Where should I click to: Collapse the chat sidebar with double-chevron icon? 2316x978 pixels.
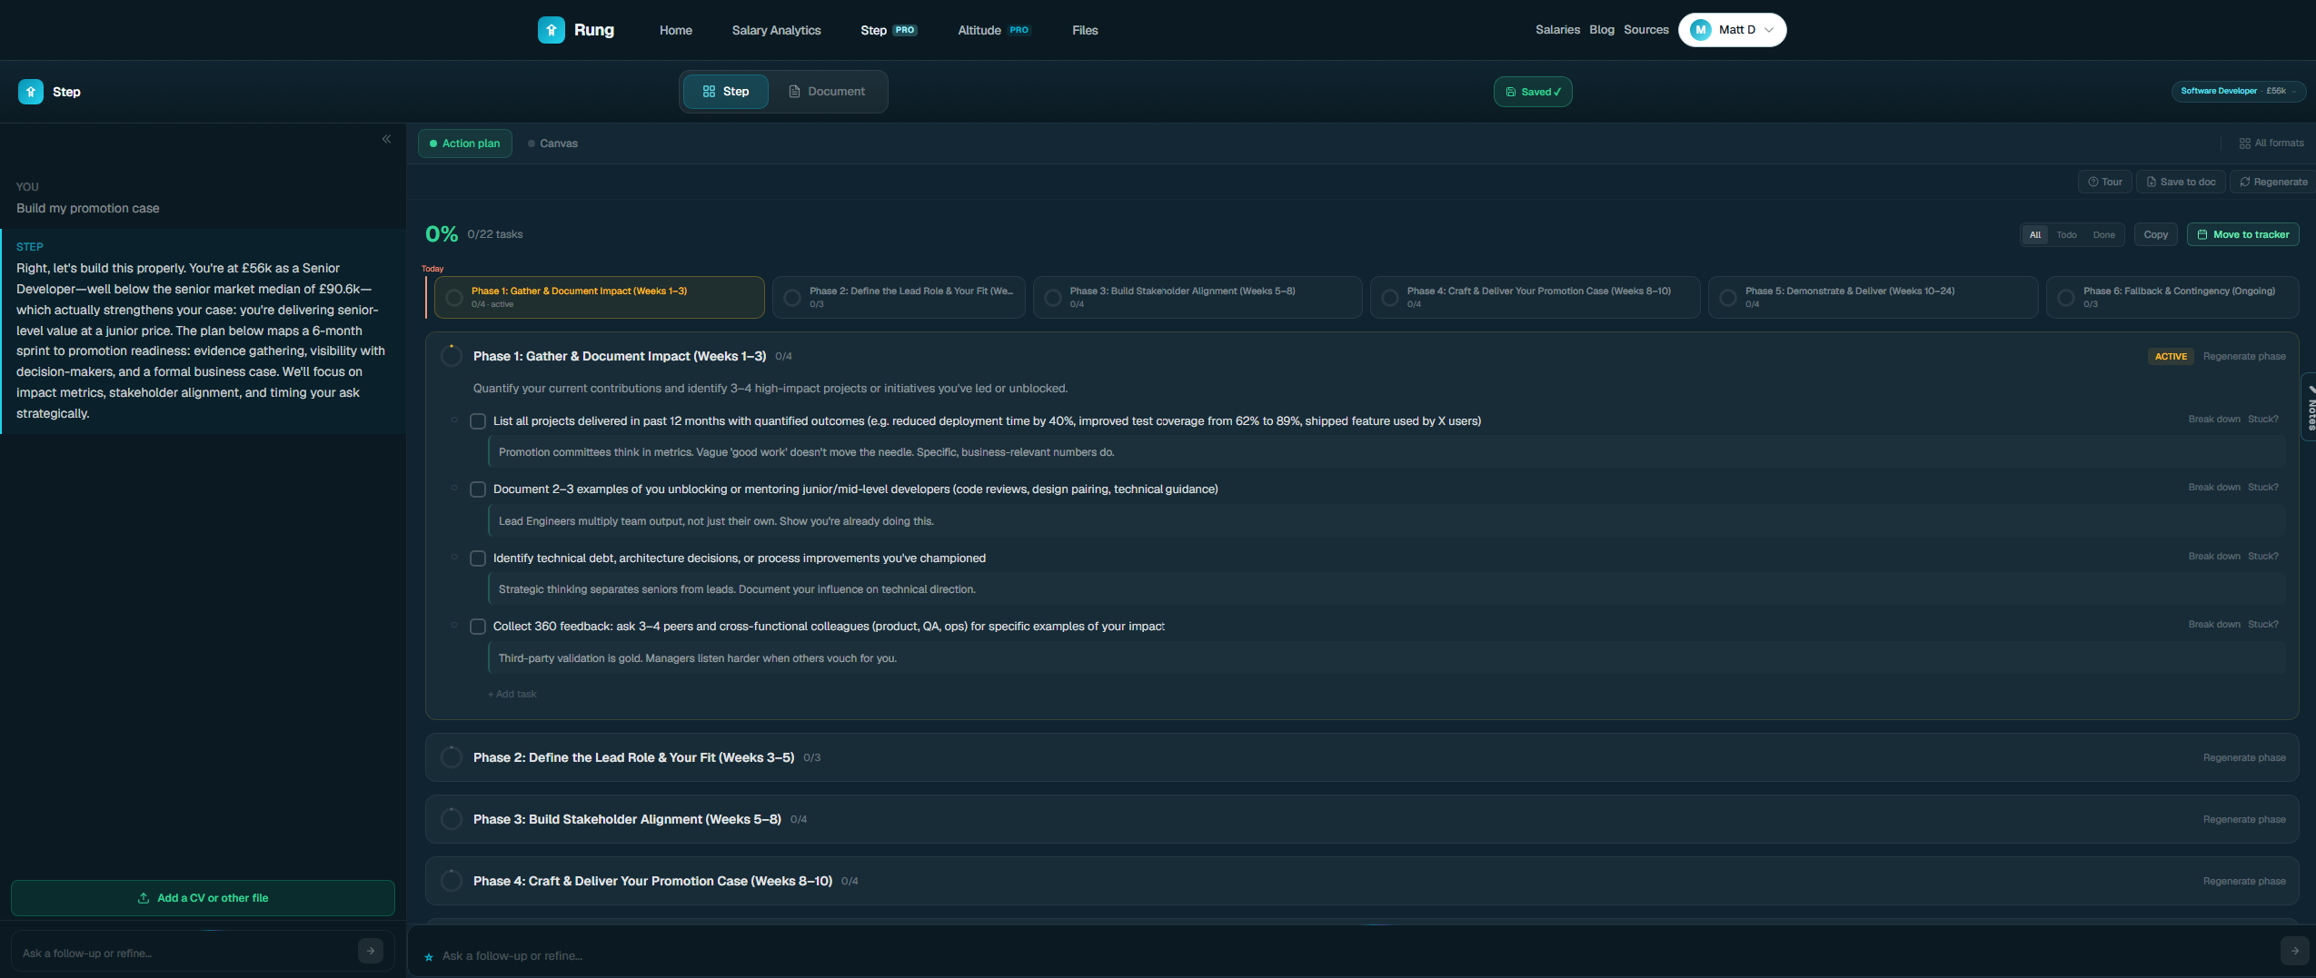pyautogui.click(x=386, y=139)
